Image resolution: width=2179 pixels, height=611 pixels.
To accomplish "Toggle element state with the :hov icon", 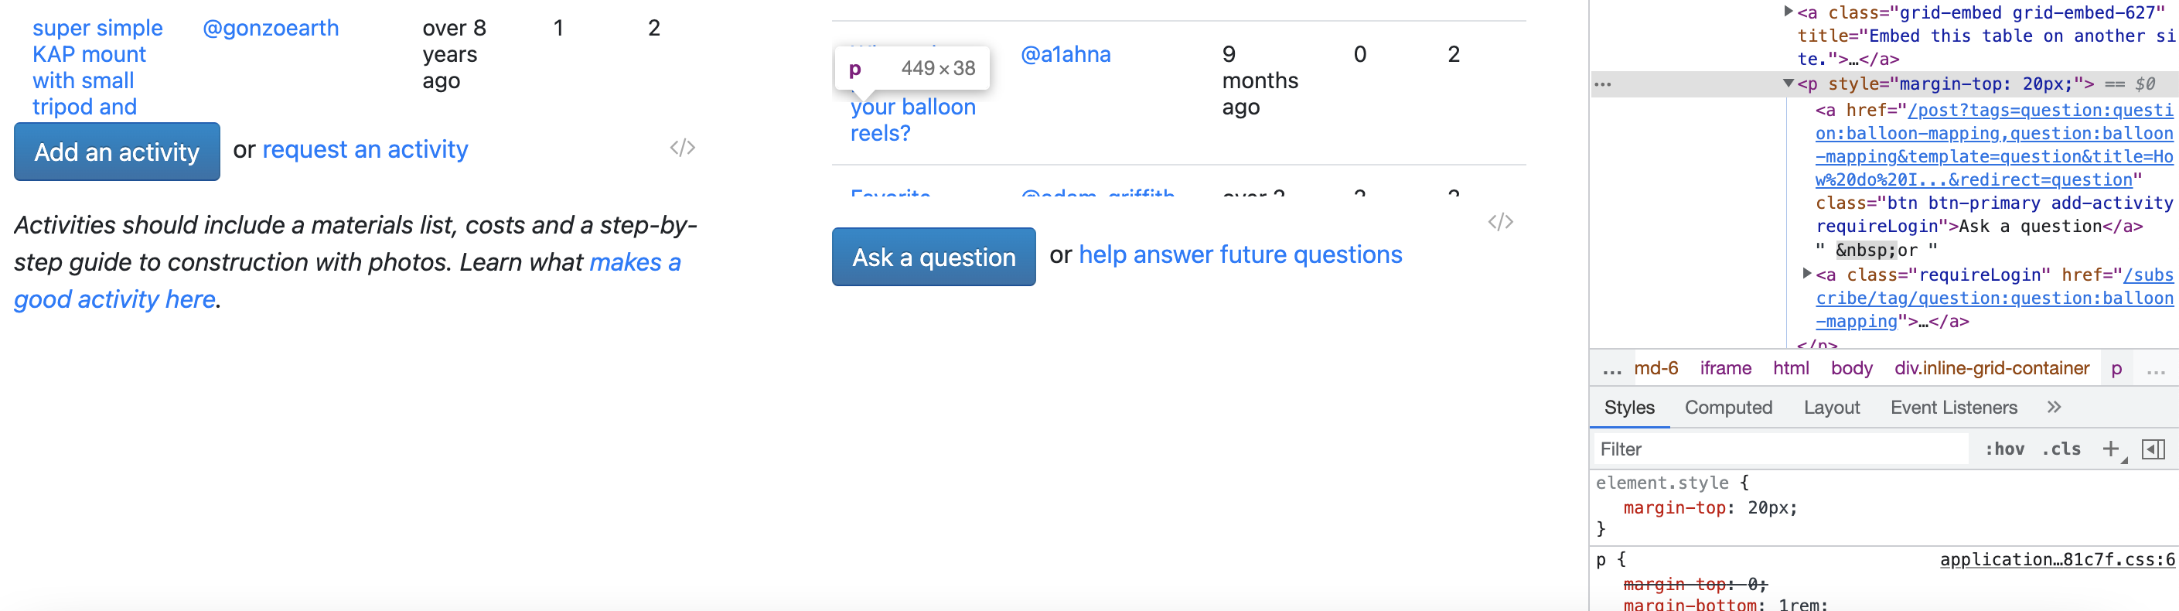I will 2006,449.
